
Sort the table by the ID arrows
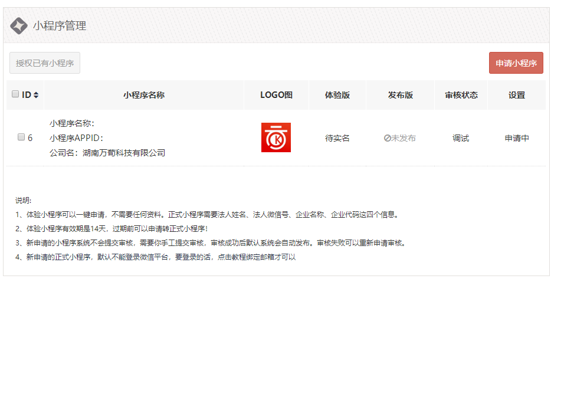pos(36,95)
